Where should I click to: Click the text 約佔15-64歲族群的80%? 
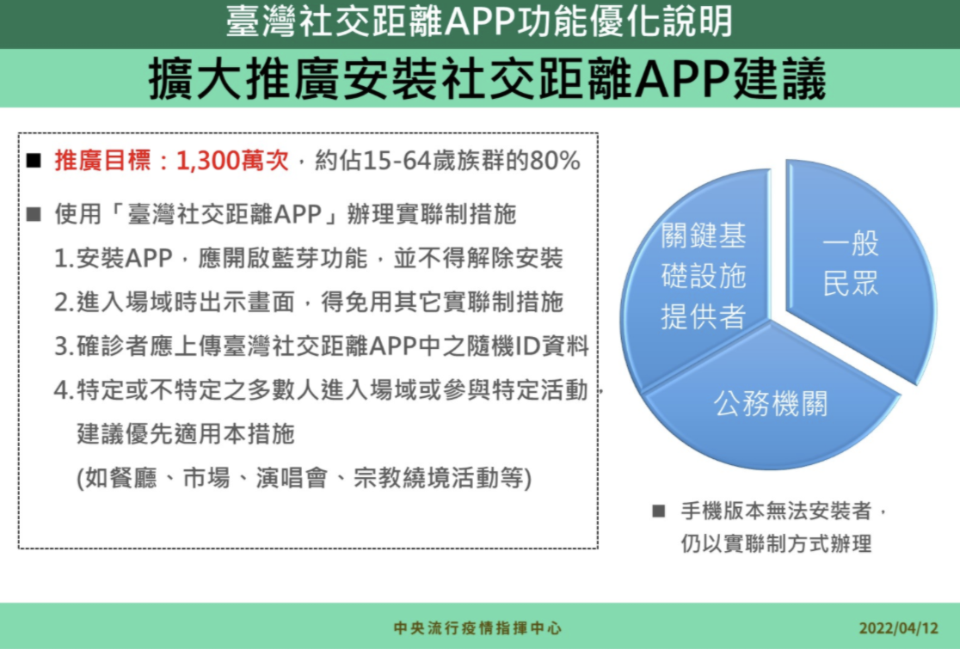coord(447,161)
